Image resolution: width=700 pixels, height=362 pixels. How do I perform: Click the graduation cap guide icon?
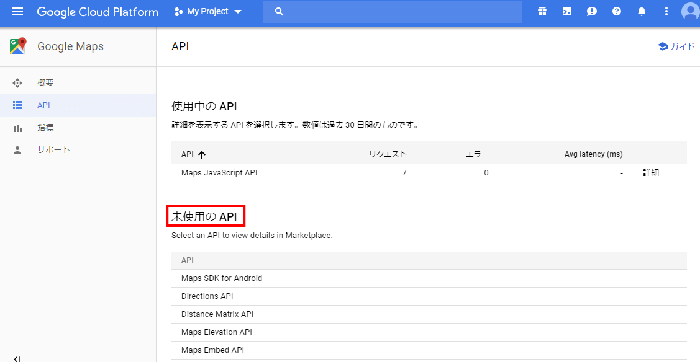663,46
